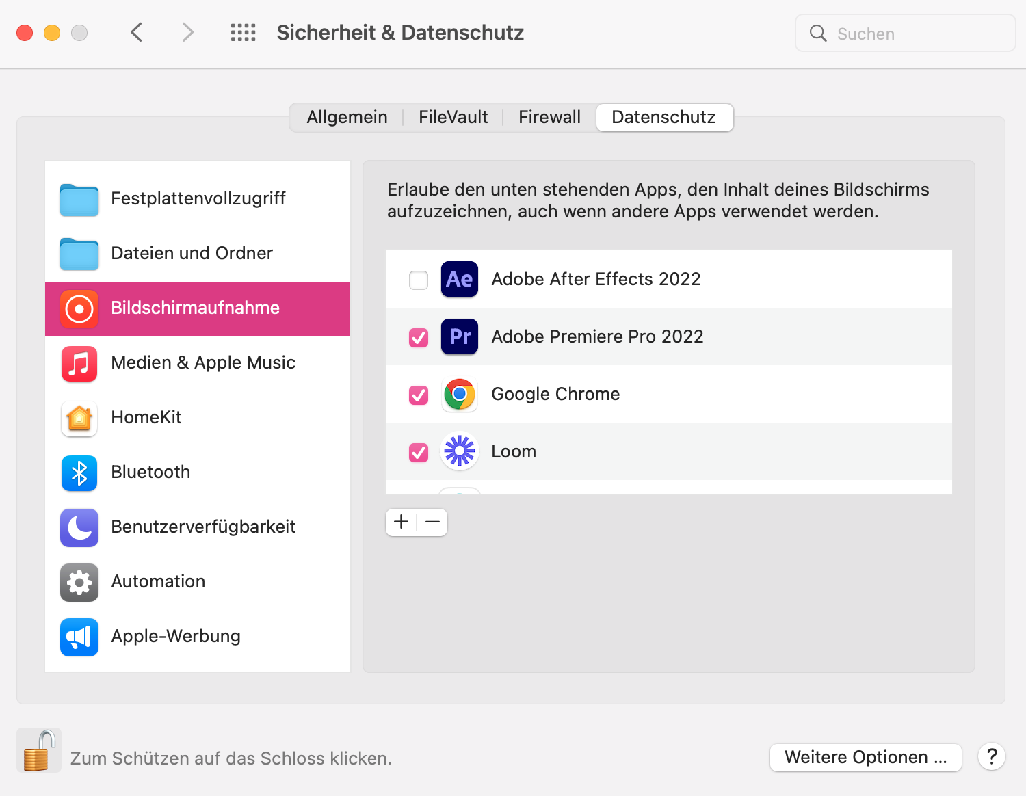
Task: Click the Loom app icon
Action: point(460,451)
